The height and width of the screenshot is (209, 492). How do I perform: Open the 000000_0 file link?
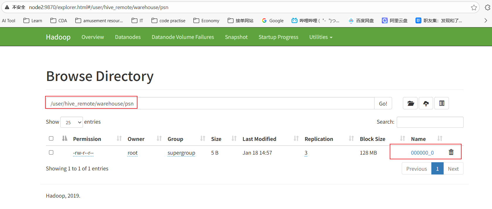click(x=422, y=153)
